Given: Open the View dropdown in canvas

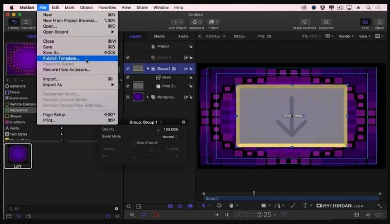Looking at the screenshot, I should coord(364,36).
